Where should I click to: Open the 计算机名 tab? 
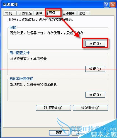click(x=25, y=13)
